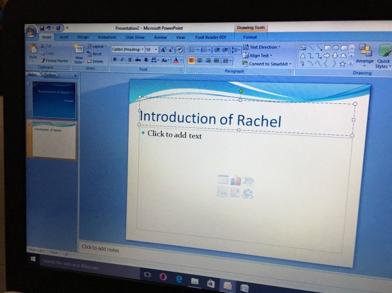392x293 pixels.
Task: Click the Reset slide button
Action: tap(97, 54)
